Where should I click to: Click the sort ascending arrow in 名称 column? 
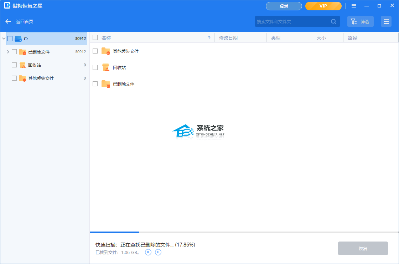coord(209,38)
